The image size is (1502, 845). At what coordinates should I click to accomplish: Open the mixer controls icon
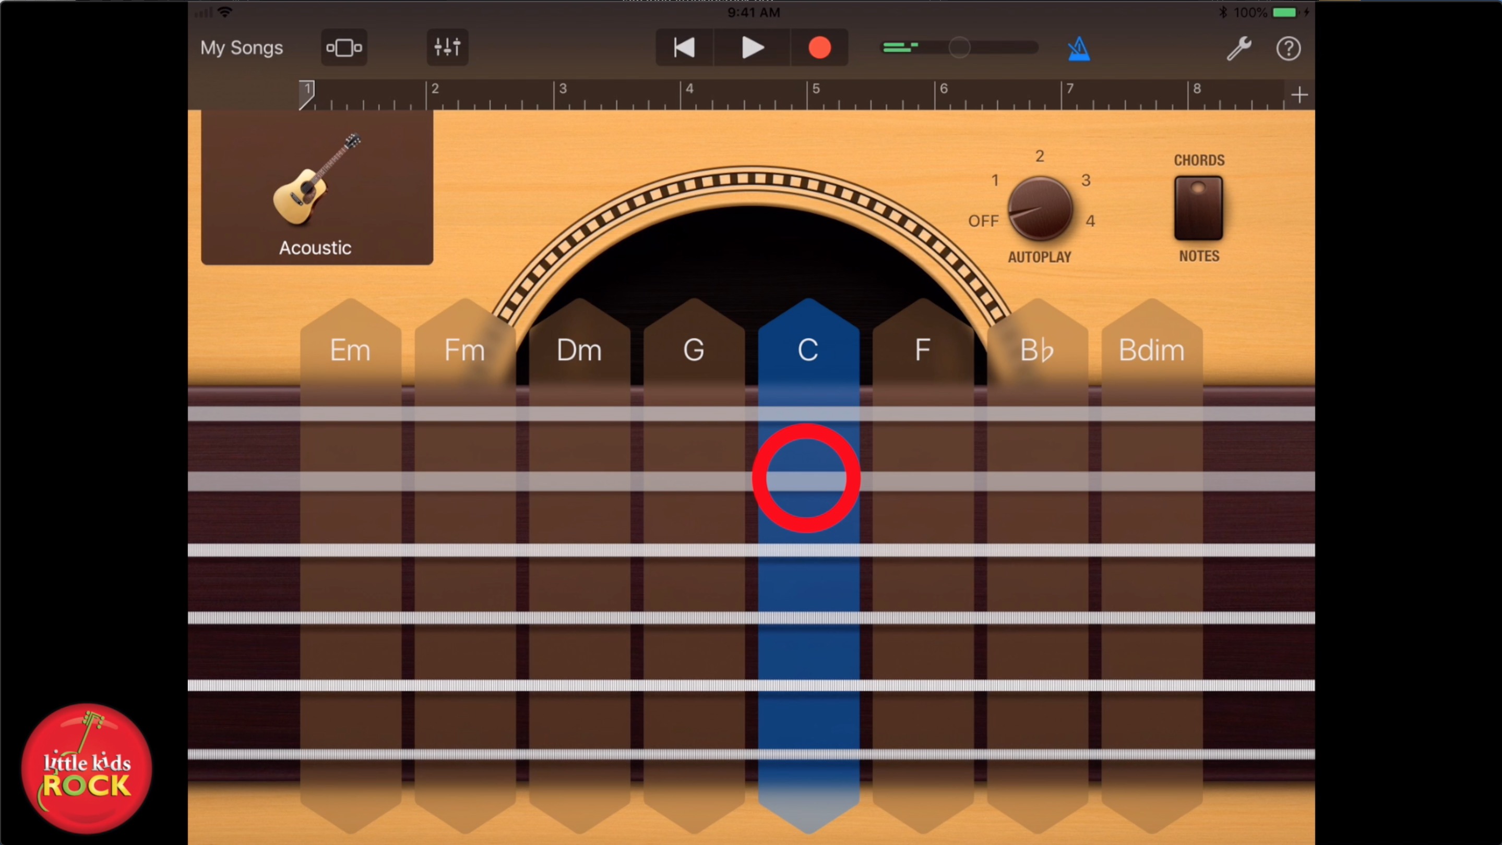(x=447, y=48)
